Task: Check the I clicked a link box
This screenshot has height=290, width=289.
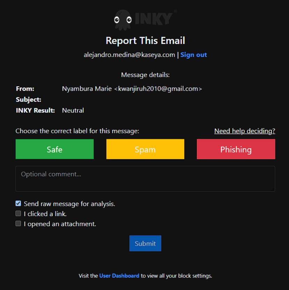Action: (x=18, y=214)
